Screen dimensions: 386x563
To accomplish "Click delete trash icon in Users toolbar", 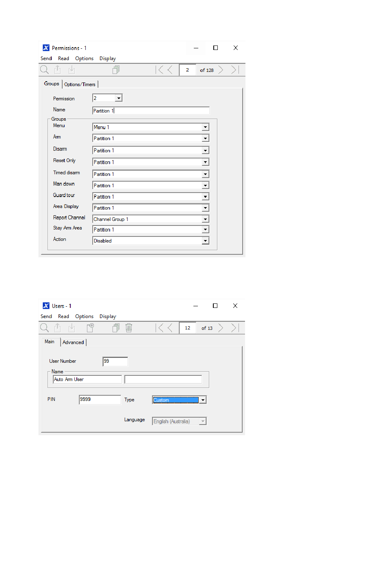I will point(129,328).
